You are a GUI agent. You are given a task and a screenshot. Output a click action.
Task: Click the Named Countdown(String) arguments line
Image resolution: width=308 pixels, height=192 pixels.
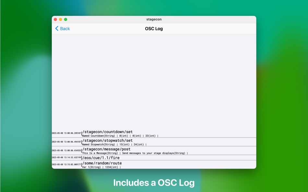(120, 136)
